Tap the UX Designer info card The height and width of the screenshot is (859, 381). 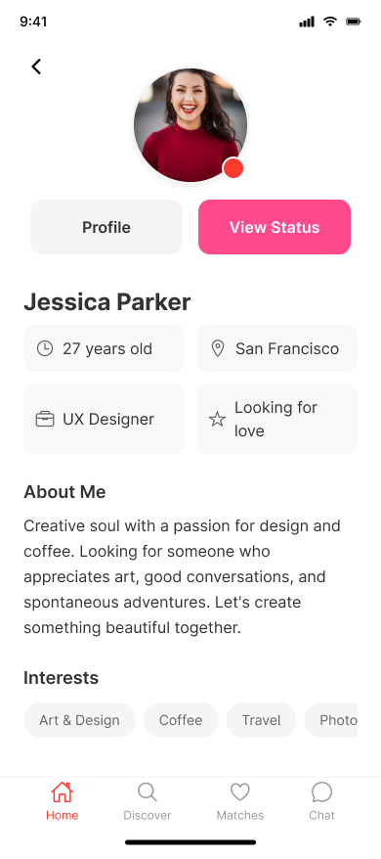pyautogui.click(x=104, y=419)
